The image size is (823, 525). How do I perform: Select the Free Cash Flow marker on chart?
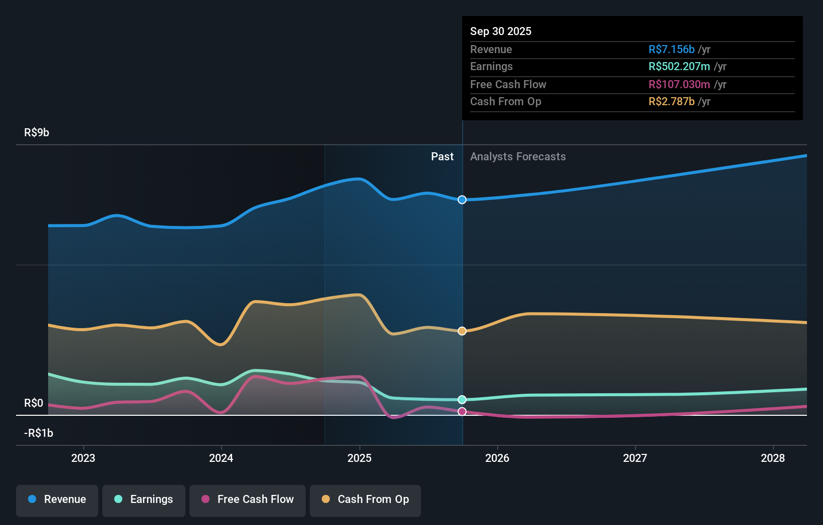coord(462,411)
